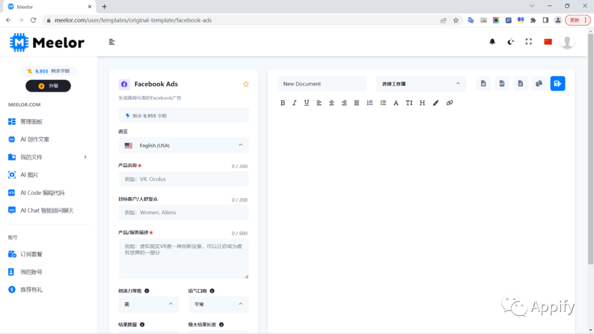
Task: Click the Meelor logo
Action: (x=47, y=42)
